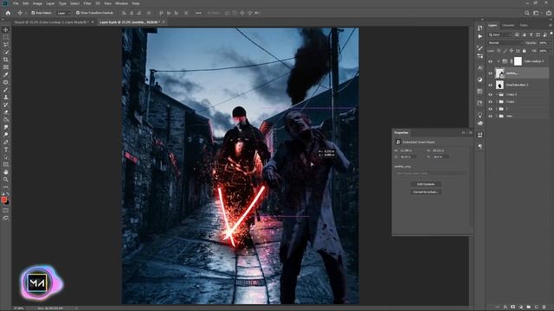The height and width of the screenshot is (311, 554).
Task: Select the Move tool
Action: click(6, 30)
